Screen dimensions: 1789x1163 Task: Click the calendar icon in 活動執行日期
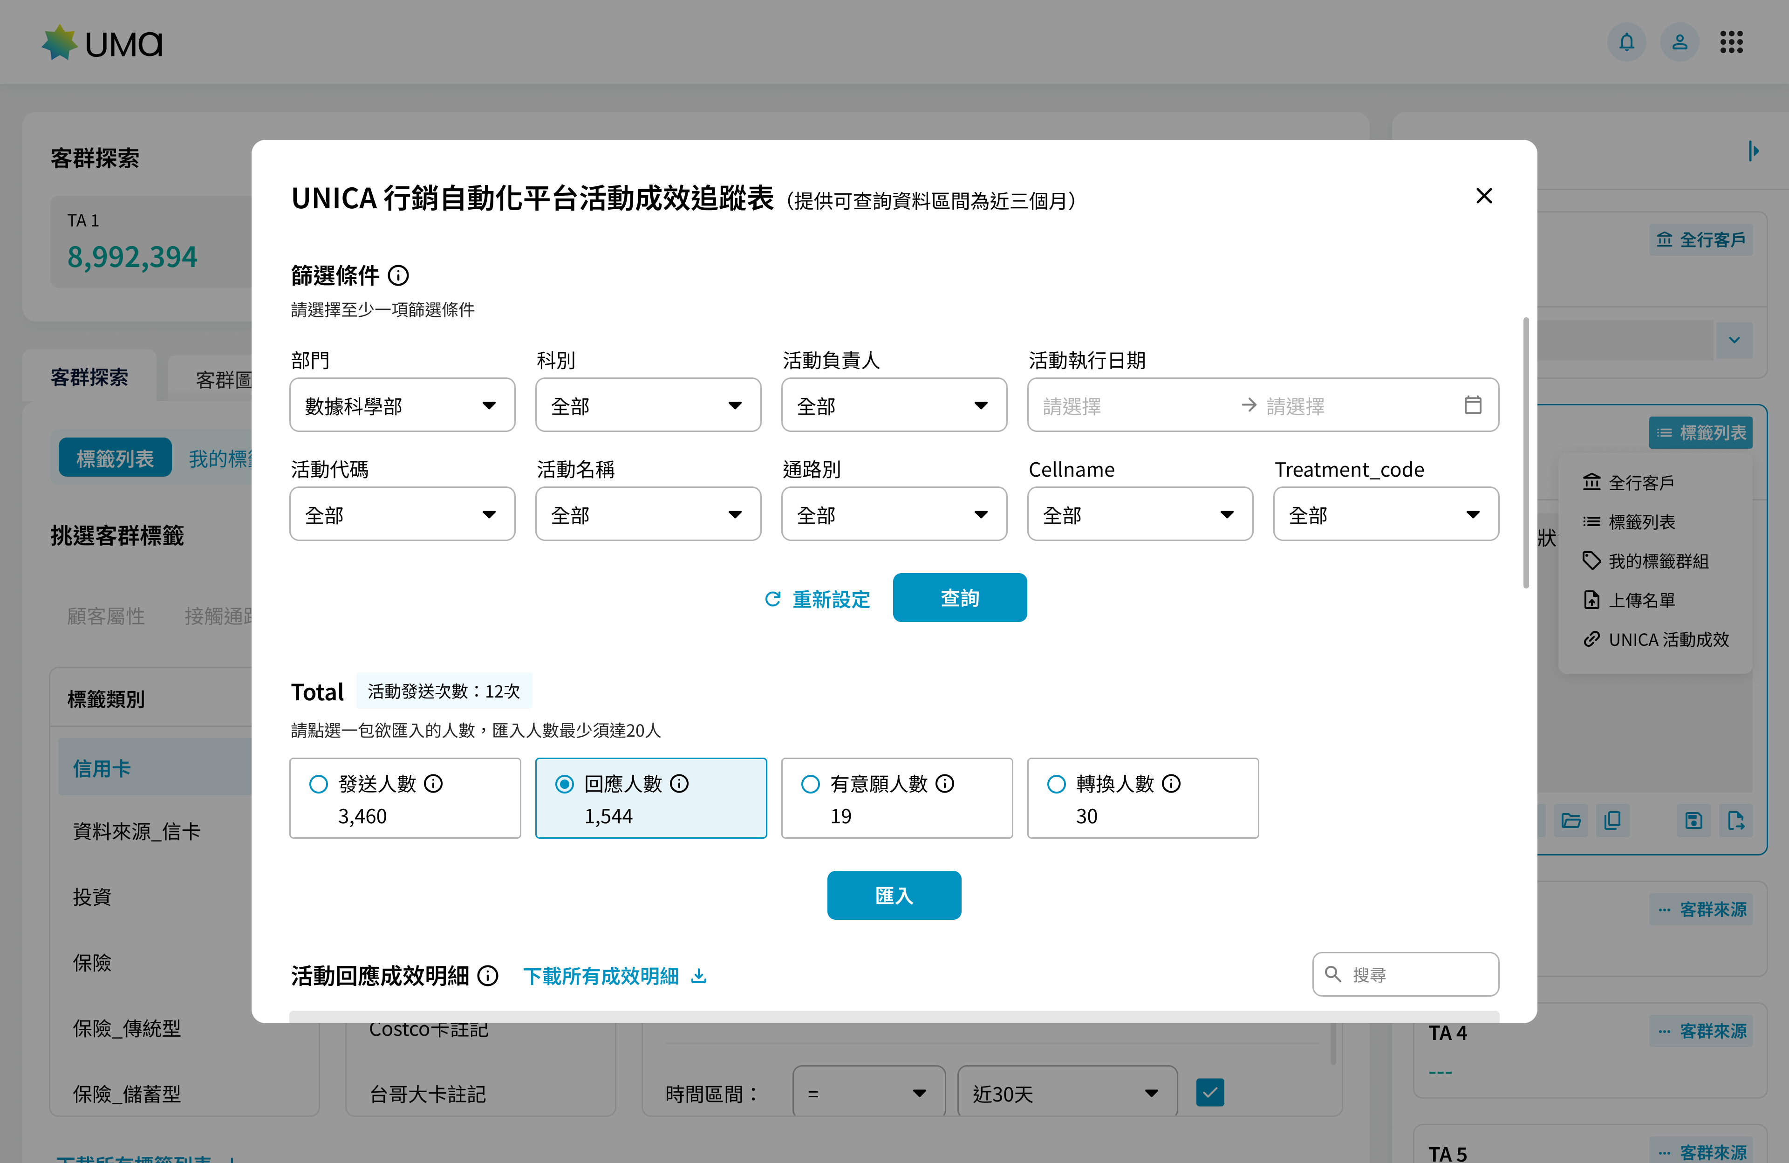[1473, 405]
